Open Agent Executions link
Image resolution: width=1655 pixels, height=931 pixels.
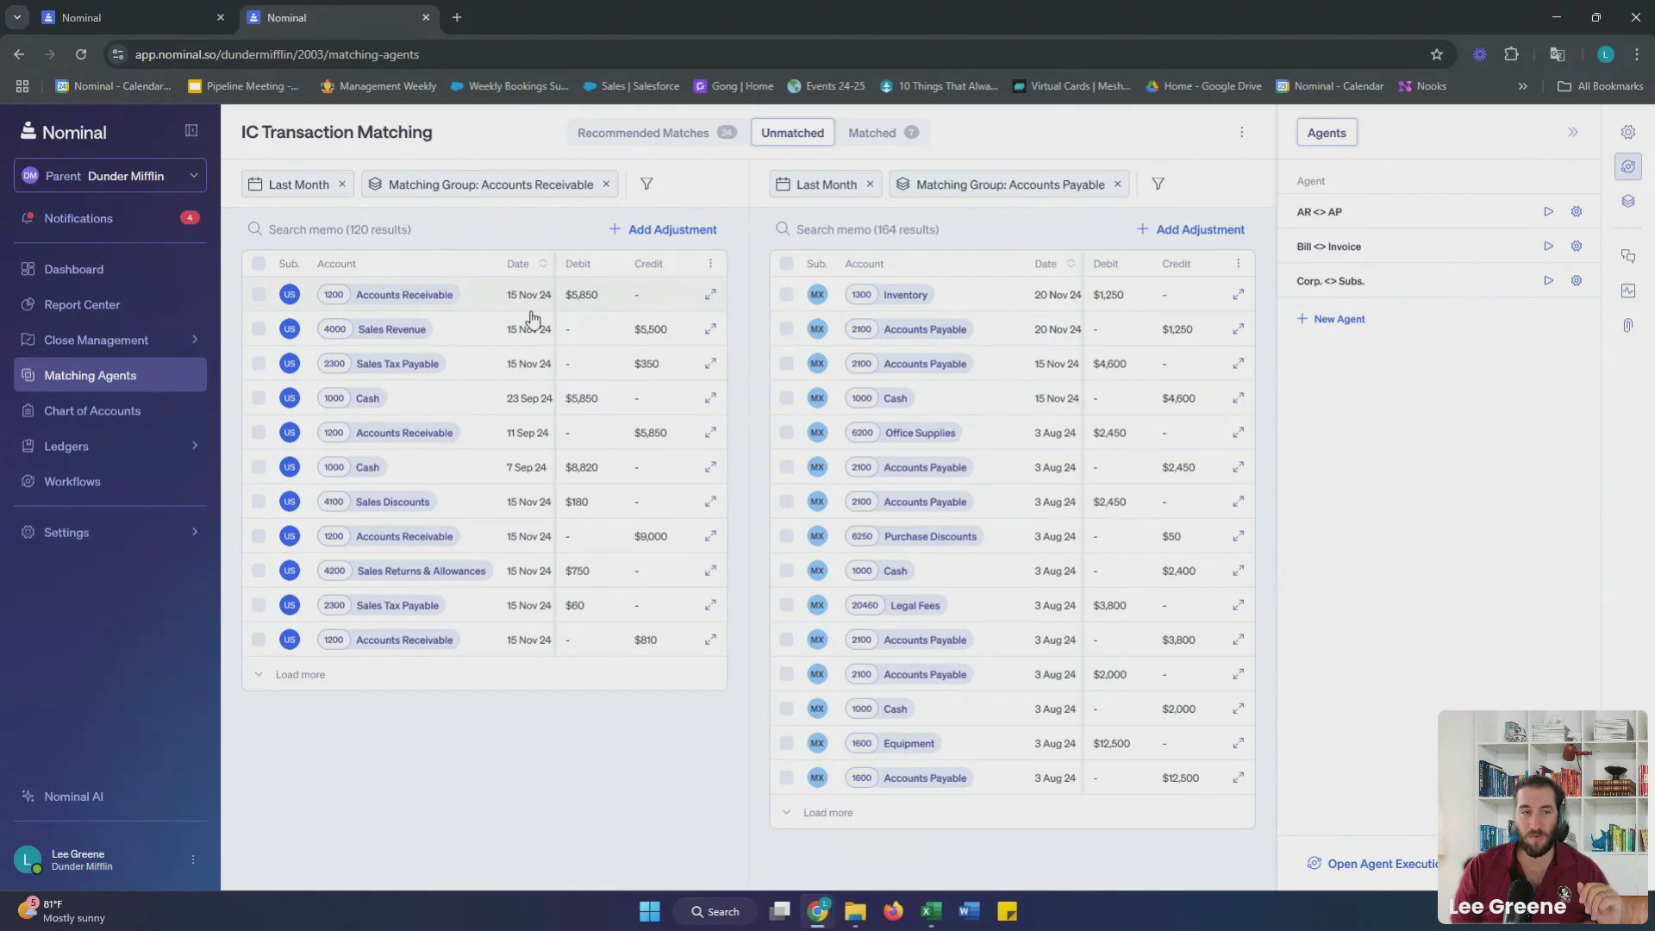(1374, 863)
